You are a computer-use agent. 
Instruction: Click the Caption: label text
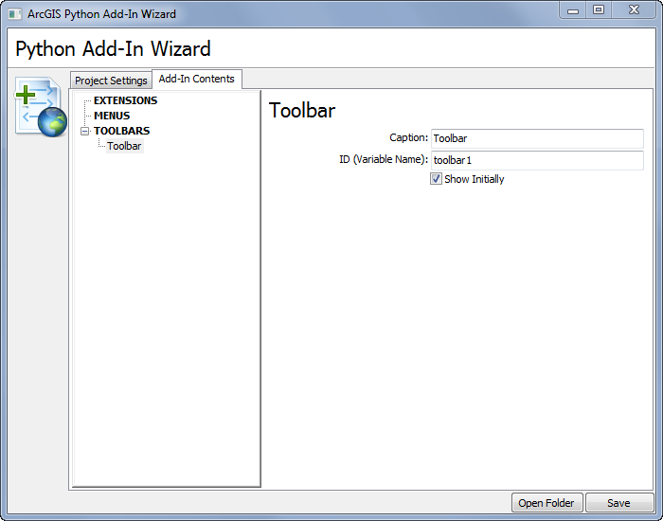click(408, 138)
